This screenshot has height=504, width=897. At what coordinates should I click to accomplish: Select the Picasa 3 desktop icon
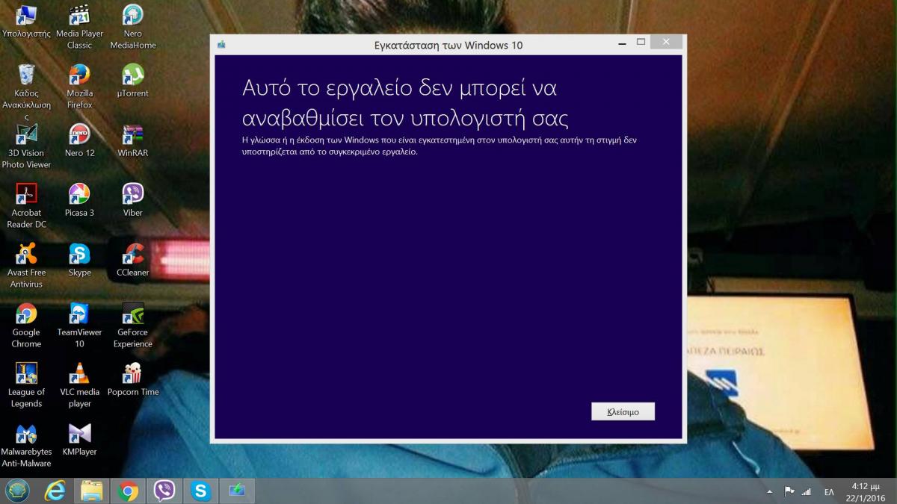tap(79, 202)
